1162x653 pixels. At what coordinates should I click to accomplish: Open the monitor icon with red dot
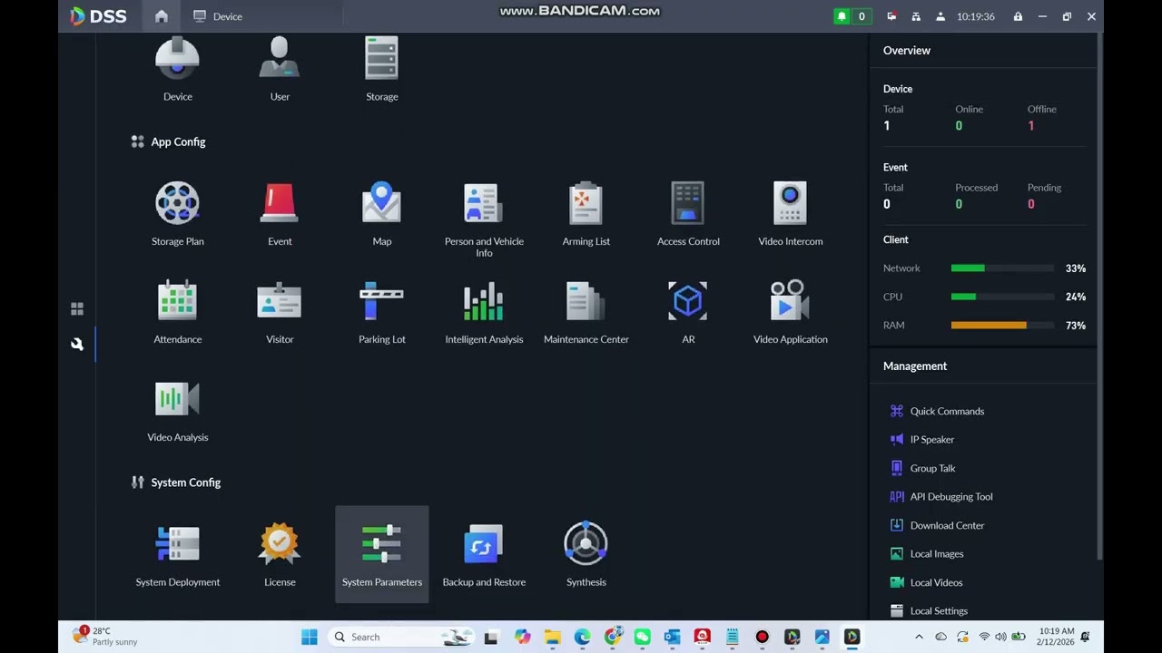tap(891, 16)
